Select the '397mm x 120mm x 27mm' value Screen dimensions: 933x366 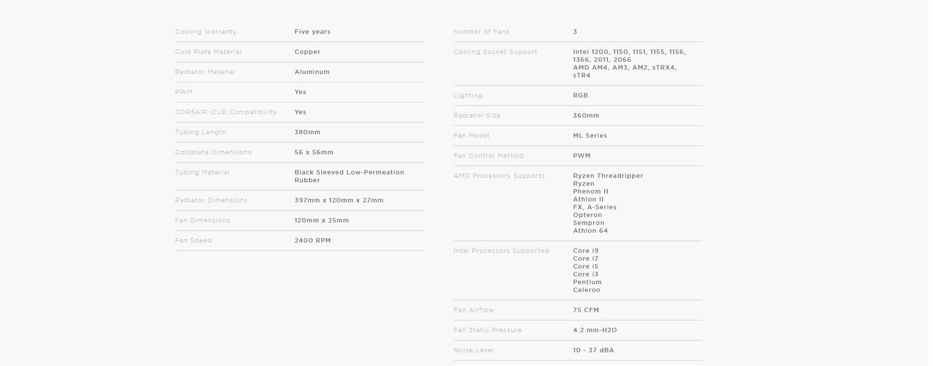(338, 200)
